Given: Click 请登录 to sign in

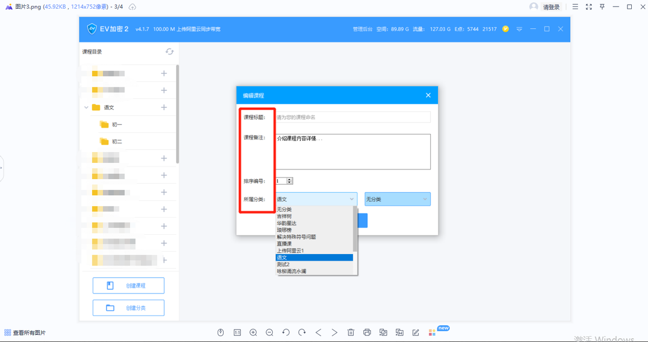Looking at the screenshot, I should tap(551, 7).
